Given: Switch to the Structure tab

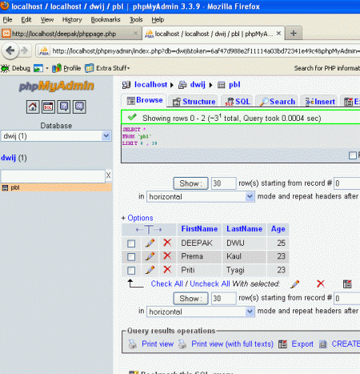Looking at the screenshot, I should point(194,102).
